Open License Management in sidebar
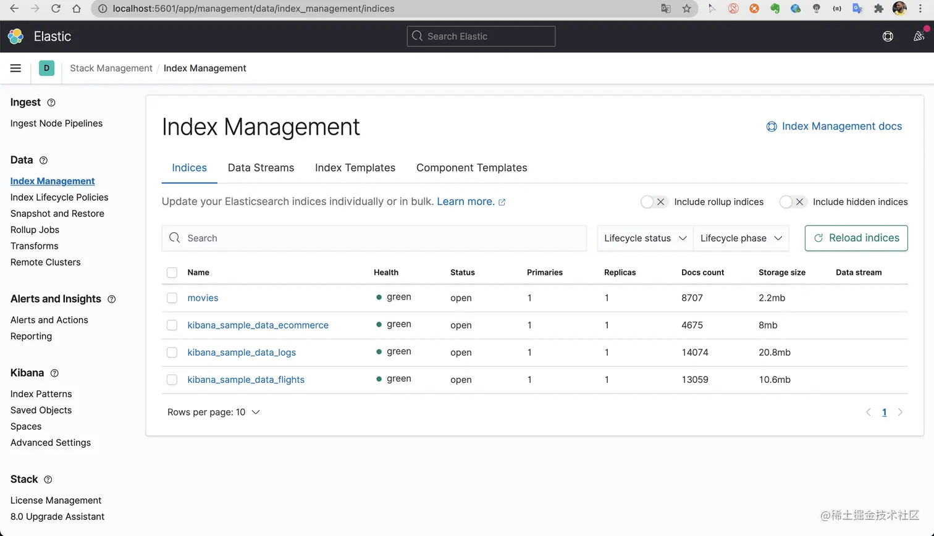 click(x=56, y=500)
